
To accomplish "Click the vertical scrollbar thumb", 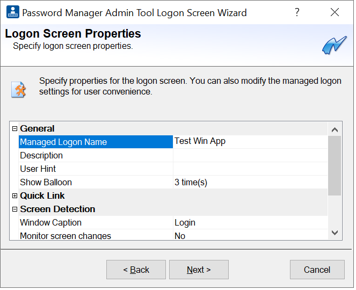I will point(335,165).
